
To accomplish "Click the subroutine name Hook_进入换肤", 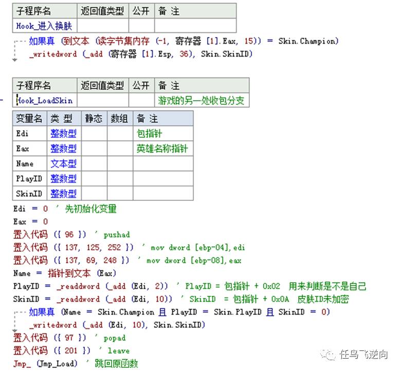I will [44, 26].
